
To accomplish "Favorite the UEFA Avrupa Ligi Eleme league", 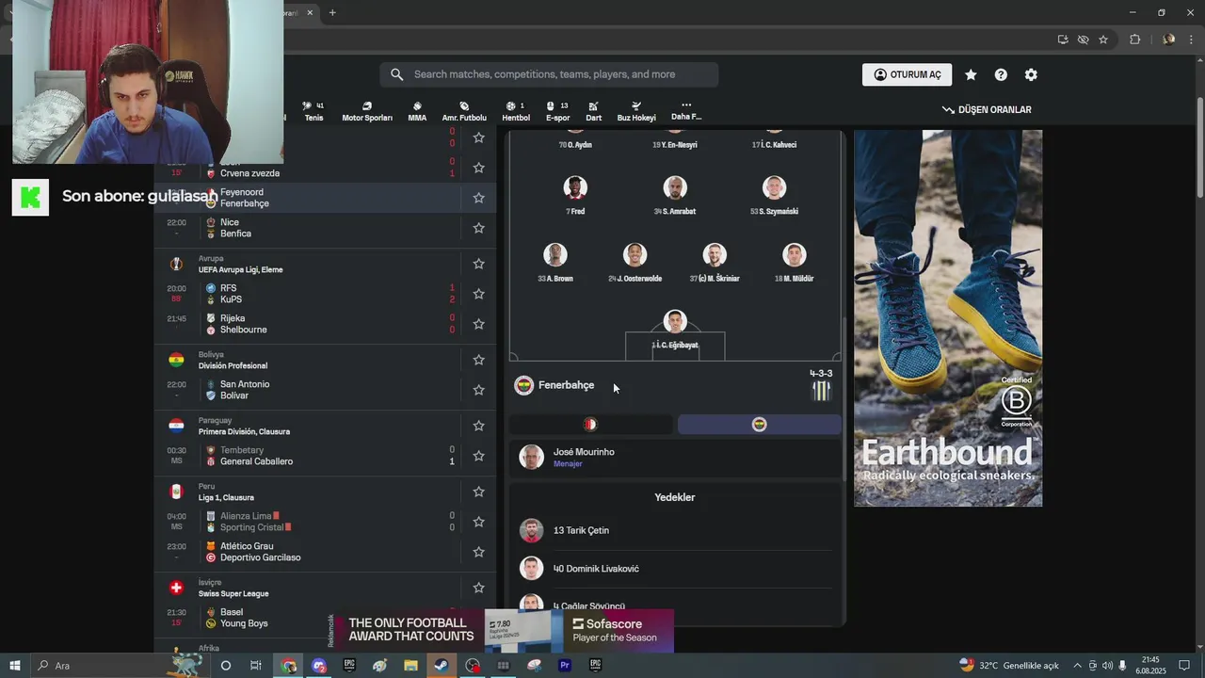I will tap(478, 264).
